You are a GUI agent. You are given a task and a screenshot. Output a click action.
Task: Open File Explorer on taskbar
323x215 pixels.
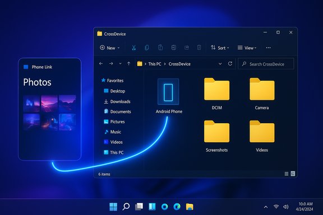click(190, 207)
